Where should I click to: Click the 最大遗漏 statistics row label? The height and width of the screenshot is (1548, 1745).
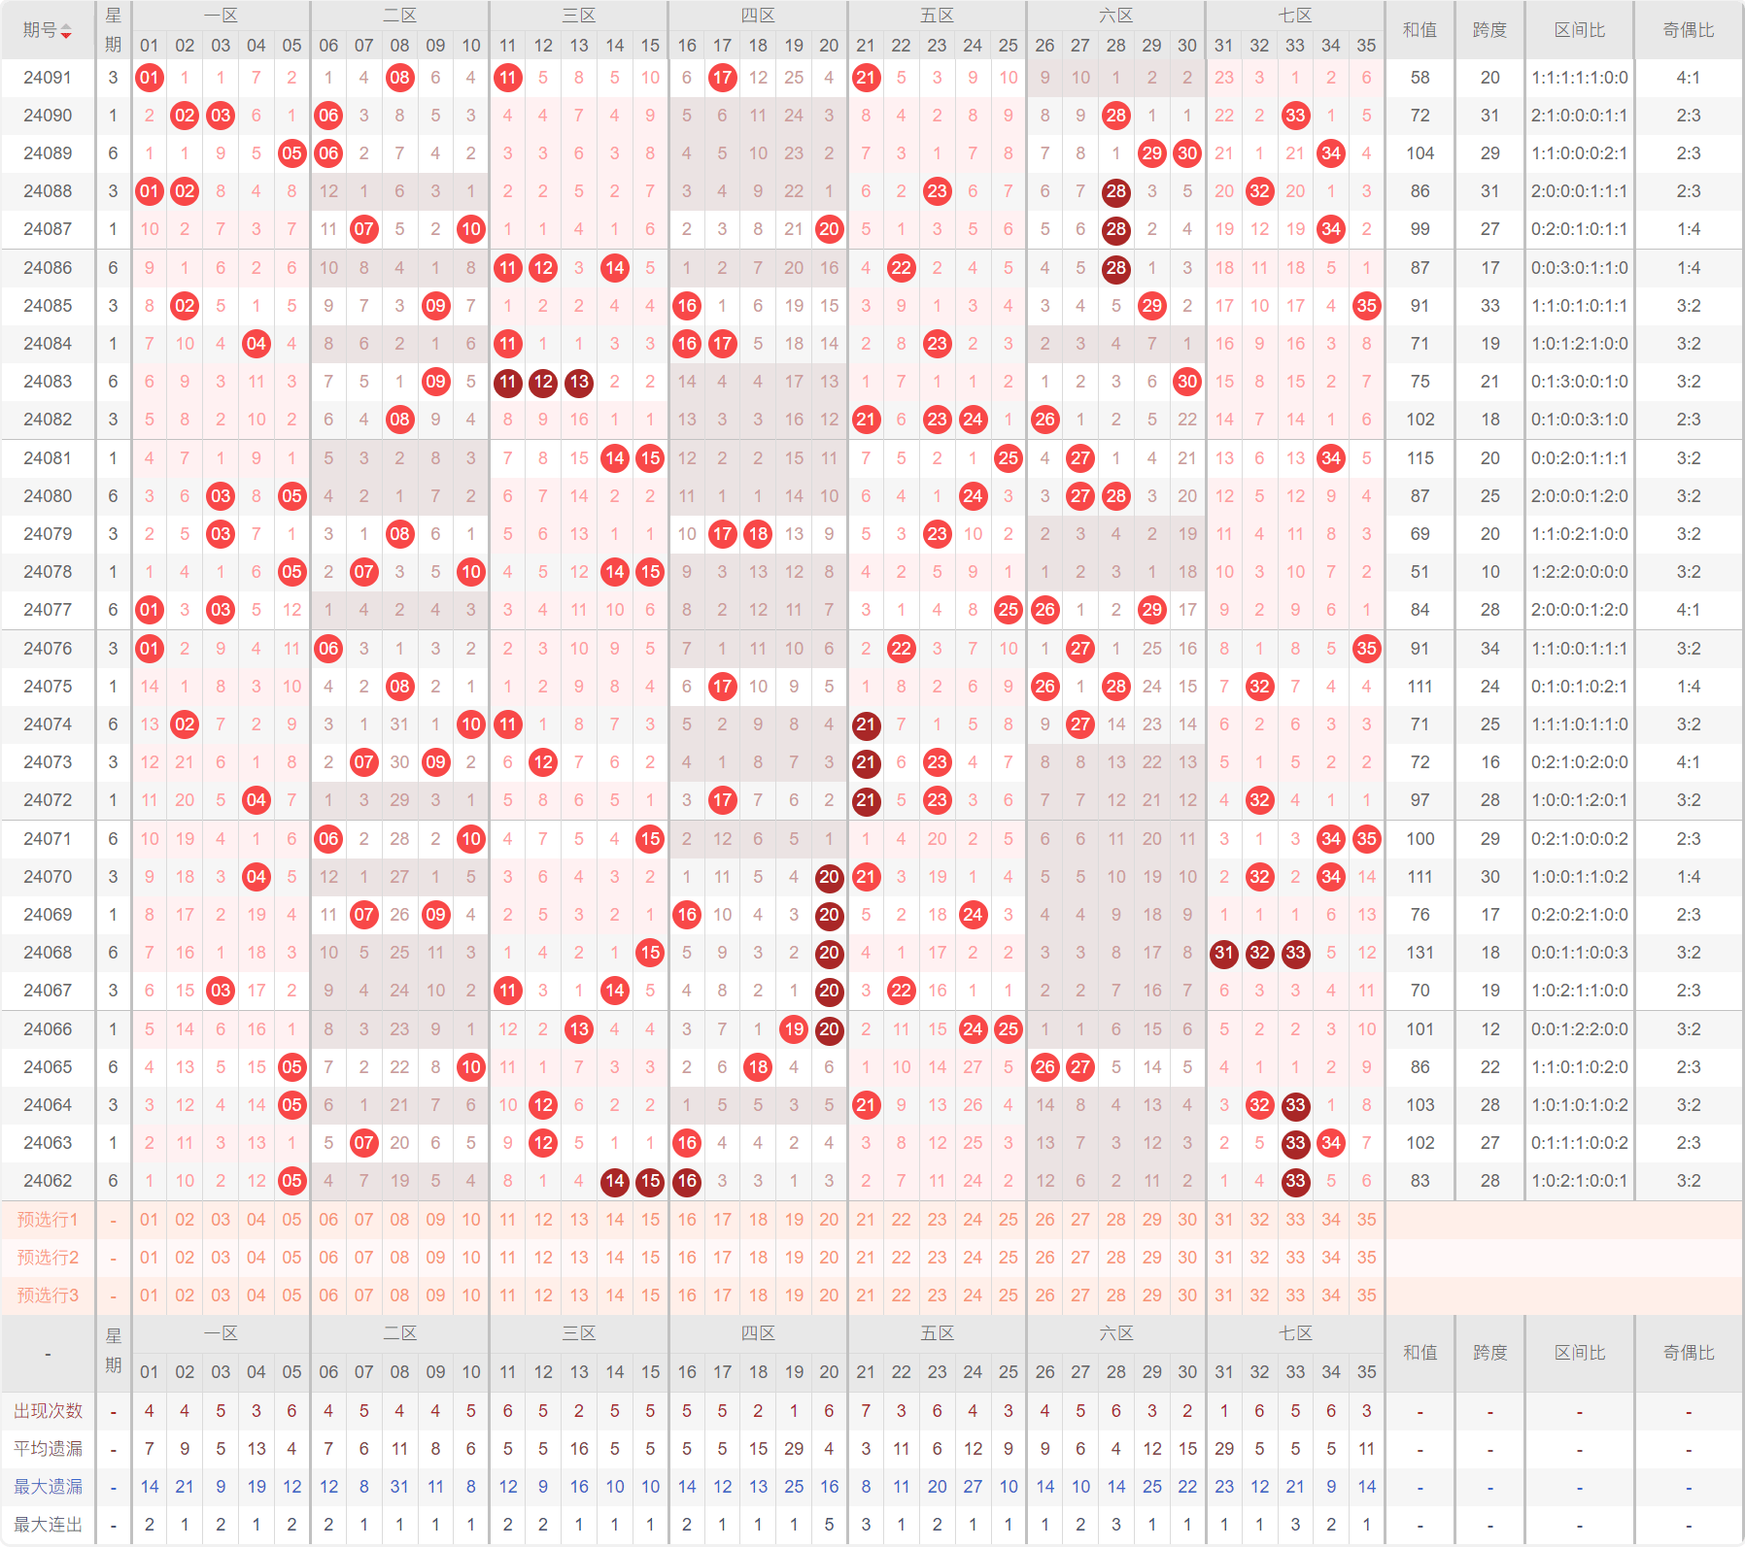point(48,1487)
